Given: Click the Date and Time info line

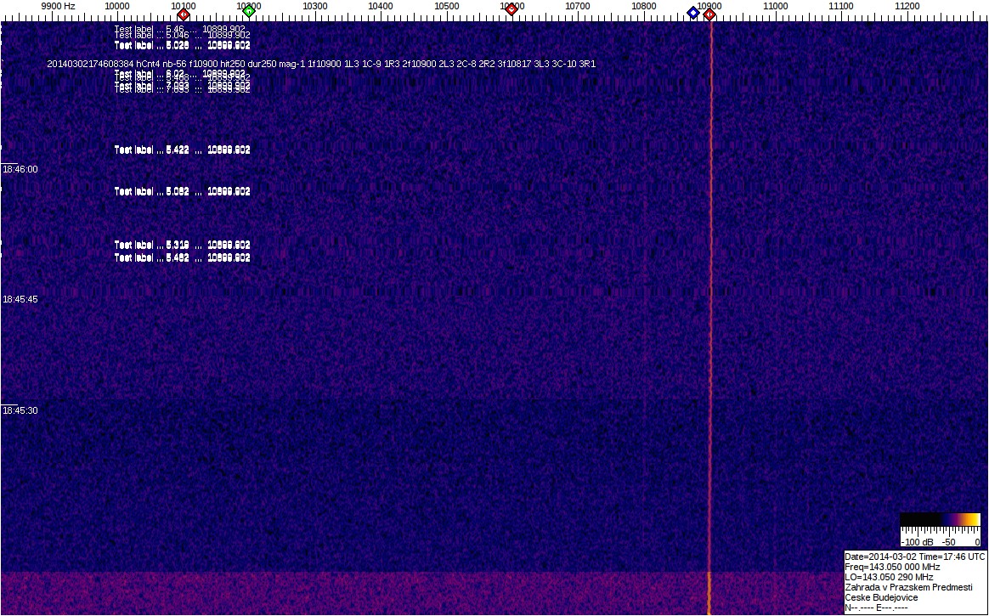Looking at the screenshot, I should [x=915, y=557].
